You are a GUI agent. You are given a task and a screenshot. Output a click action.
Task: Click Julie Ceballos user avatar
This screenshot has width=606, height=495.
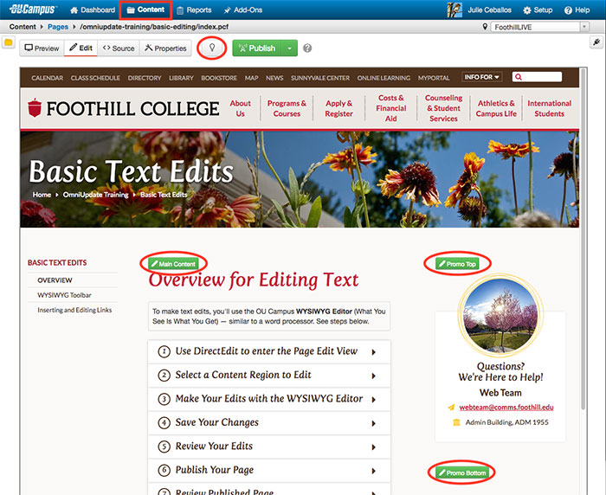[455, 10]
